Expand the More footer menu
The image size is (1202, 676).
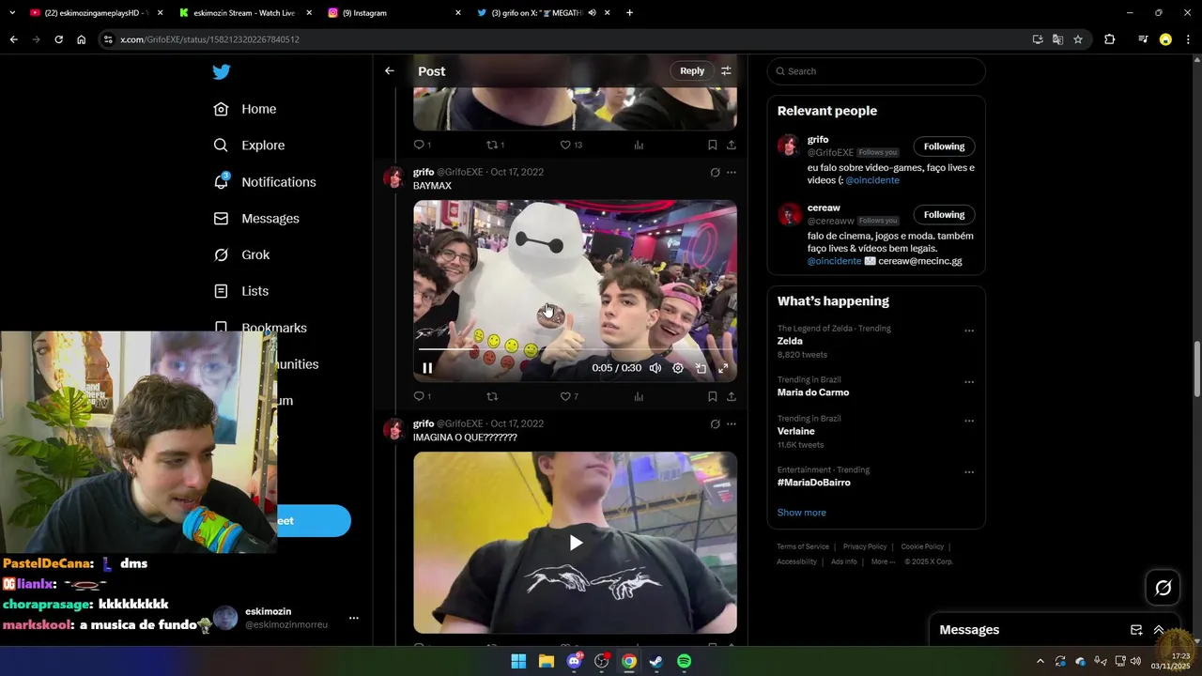[x=883, y=561]
